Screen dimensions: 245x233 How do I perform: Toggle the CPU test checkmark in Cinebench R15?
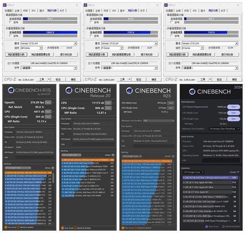tap(54, 112)
